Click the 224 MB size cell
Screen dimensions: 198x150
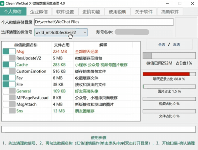pyautogui.click(x=60, y=52)
